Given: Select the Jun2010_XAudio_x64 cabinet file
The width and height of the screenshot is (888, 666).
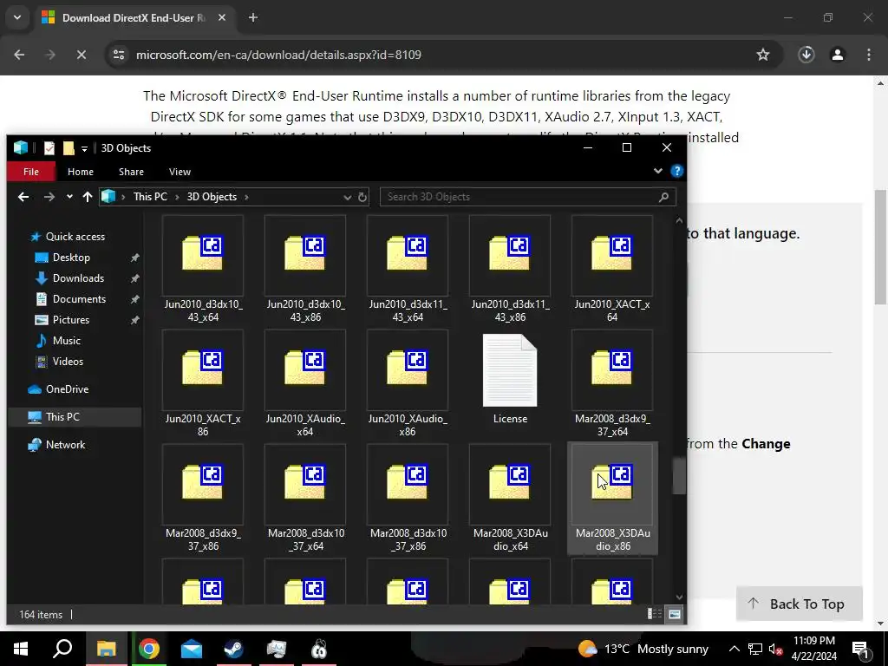Looking at the screenshot, I should tap(305, 383).
